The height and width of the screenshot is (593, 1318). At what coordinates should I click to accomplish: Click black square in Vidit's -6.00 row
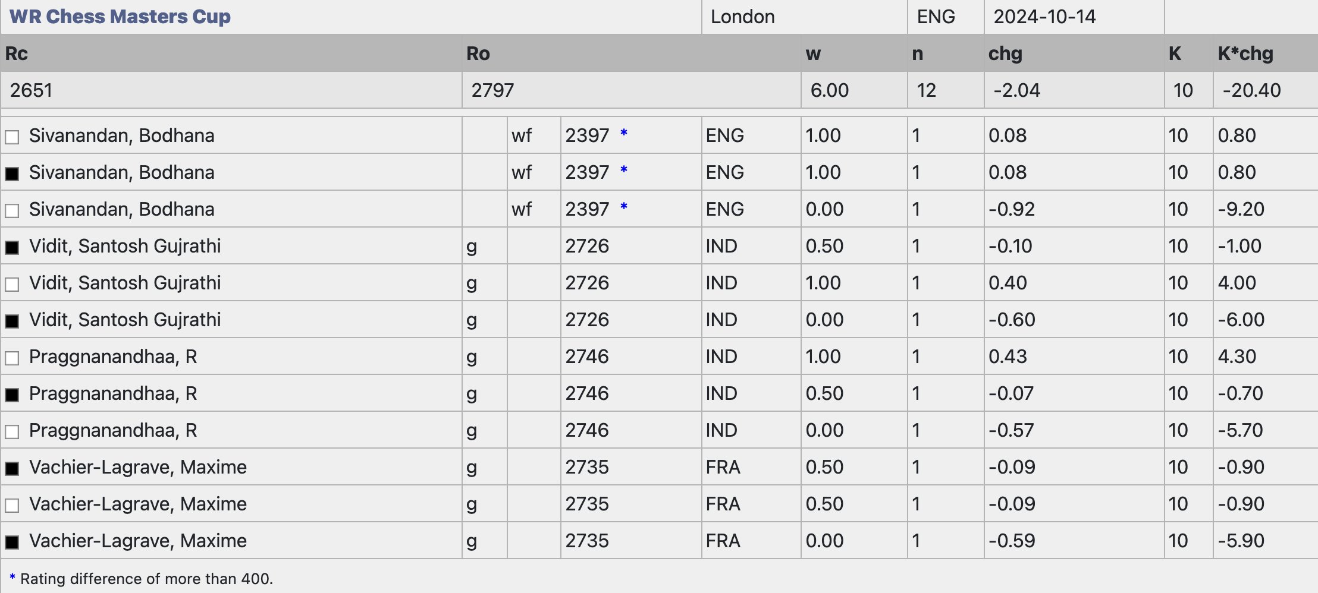[x=12, y=321]
